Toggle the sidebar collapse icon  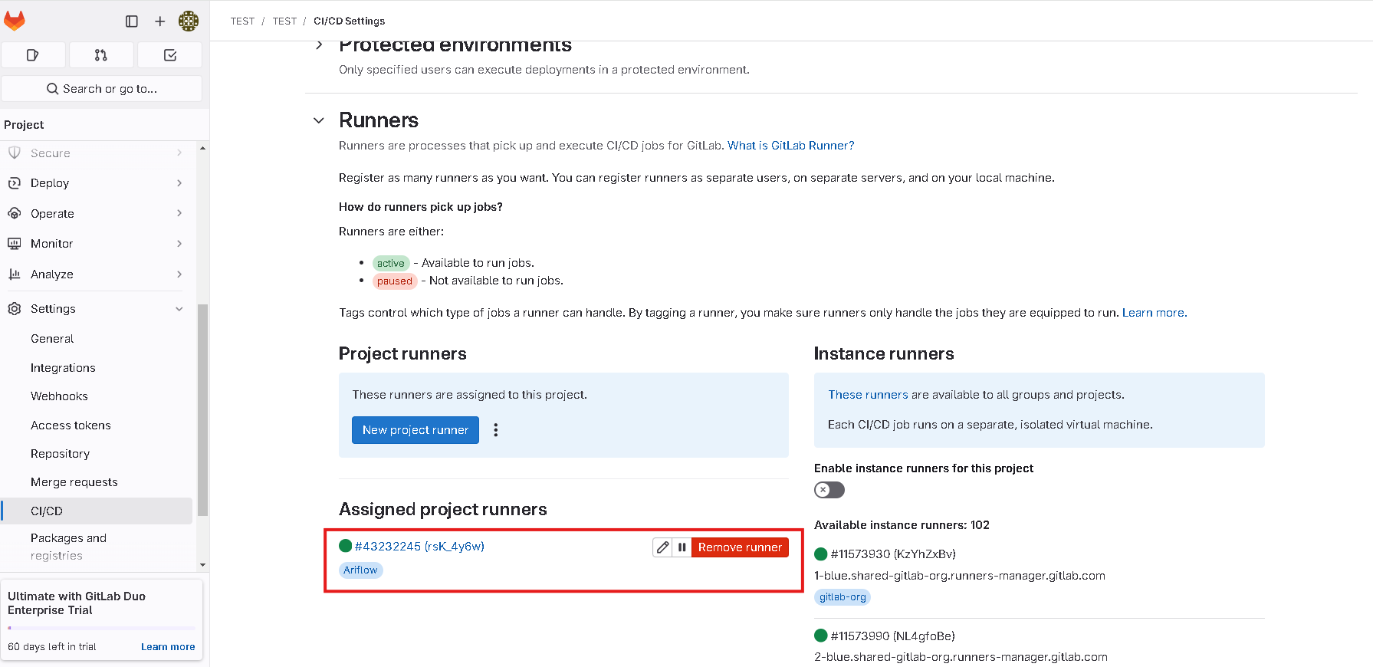coord(132,21)
